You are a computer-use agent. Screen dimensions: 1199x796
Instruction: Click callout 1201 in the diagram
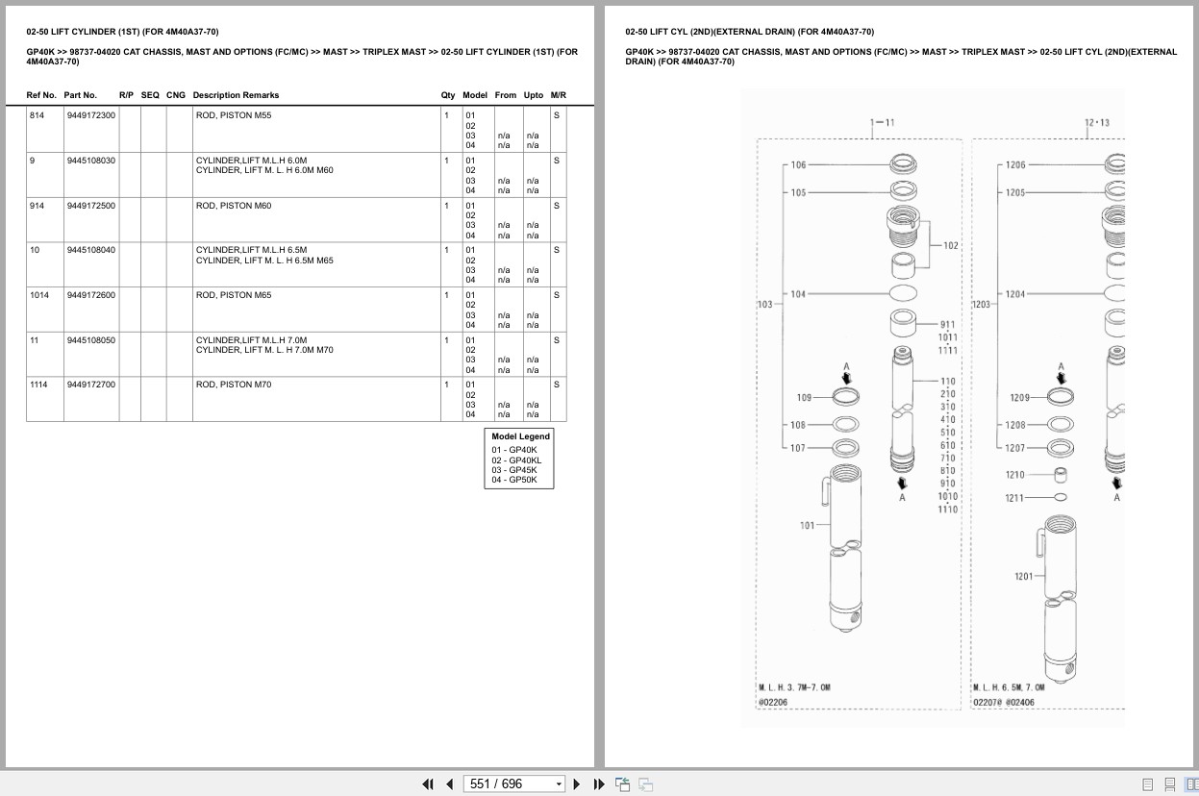coord(1023,576)
